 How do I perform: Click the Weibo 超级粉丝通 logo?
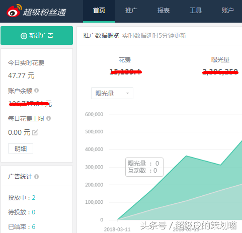[36, 11]
